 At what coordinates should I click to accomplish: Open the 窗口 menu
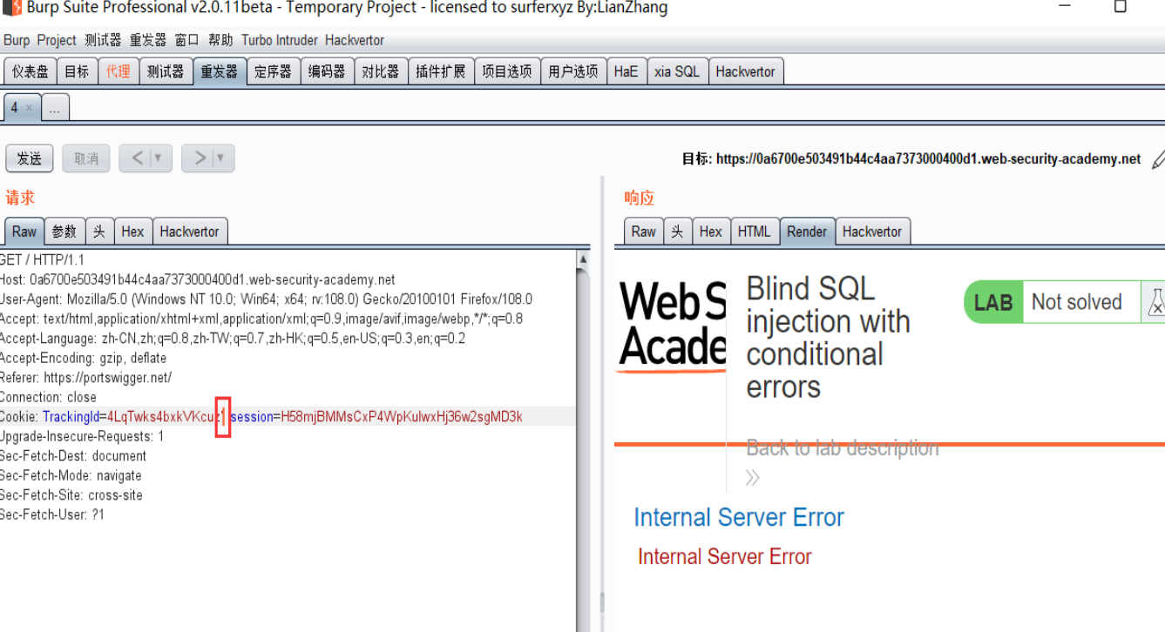187,40
